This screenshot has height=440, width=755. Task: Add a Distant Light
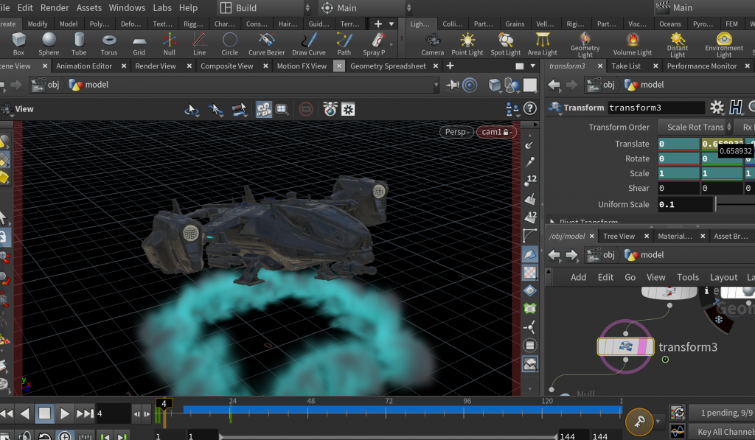(x=678, y=45)
